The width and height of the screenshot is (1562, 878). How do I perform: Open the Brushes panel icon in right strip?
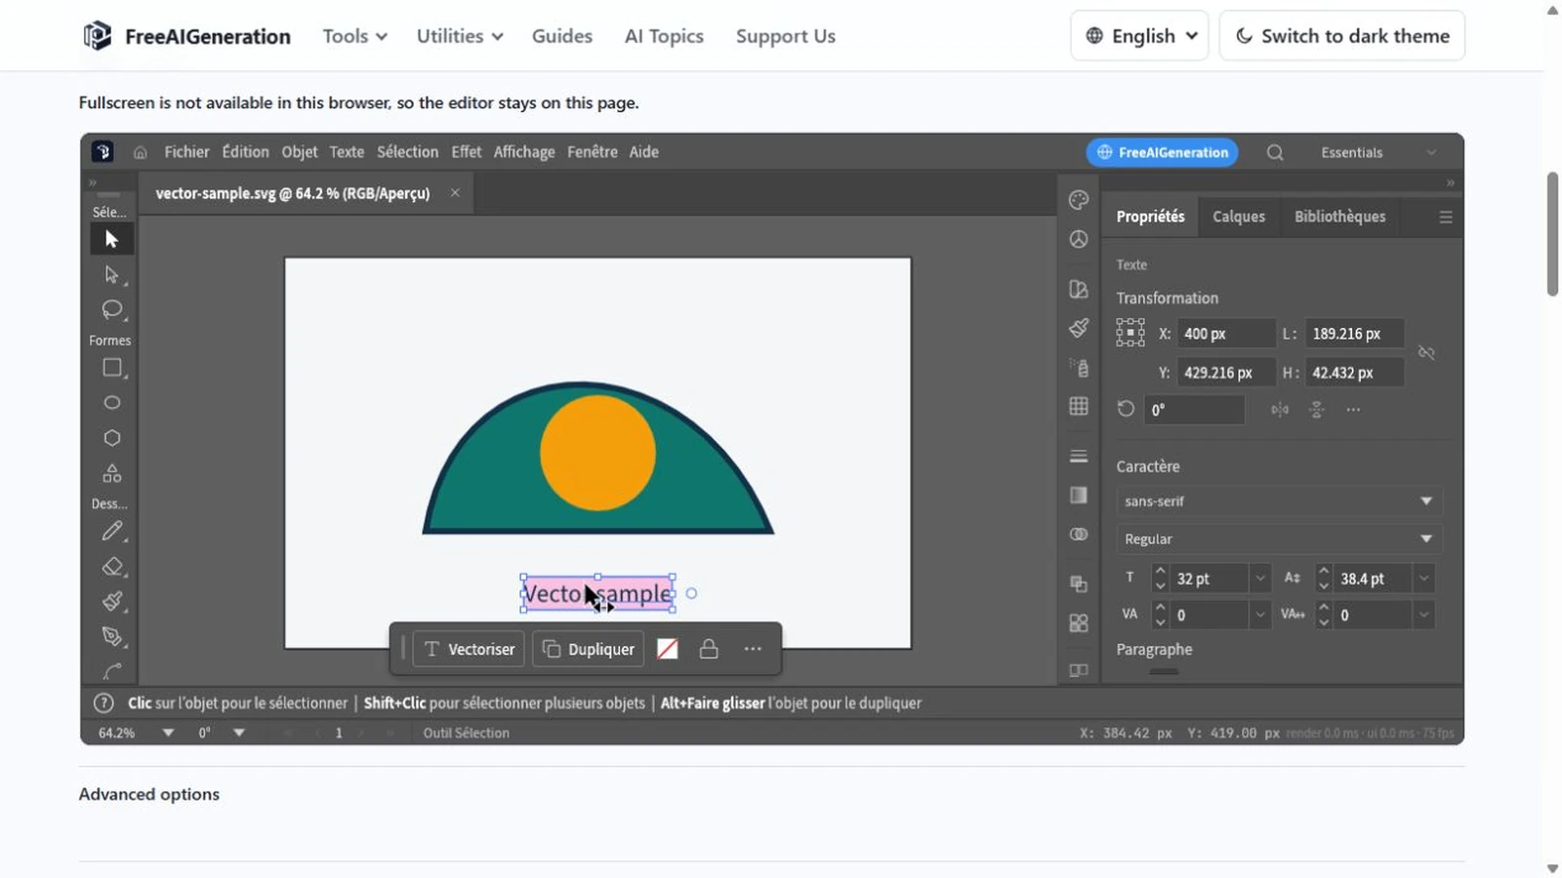tap(1078, 328)
